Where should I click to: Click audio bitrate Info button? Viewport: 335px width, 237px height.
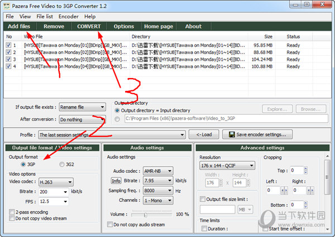(x=116, y=181)
